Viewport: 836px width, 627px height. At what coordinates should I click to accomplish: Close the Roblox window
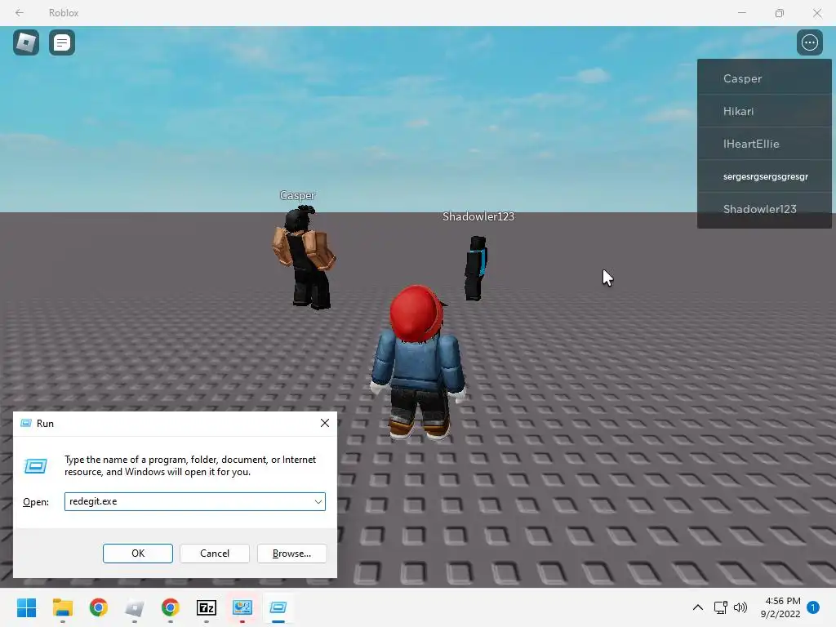pos(816,13)
